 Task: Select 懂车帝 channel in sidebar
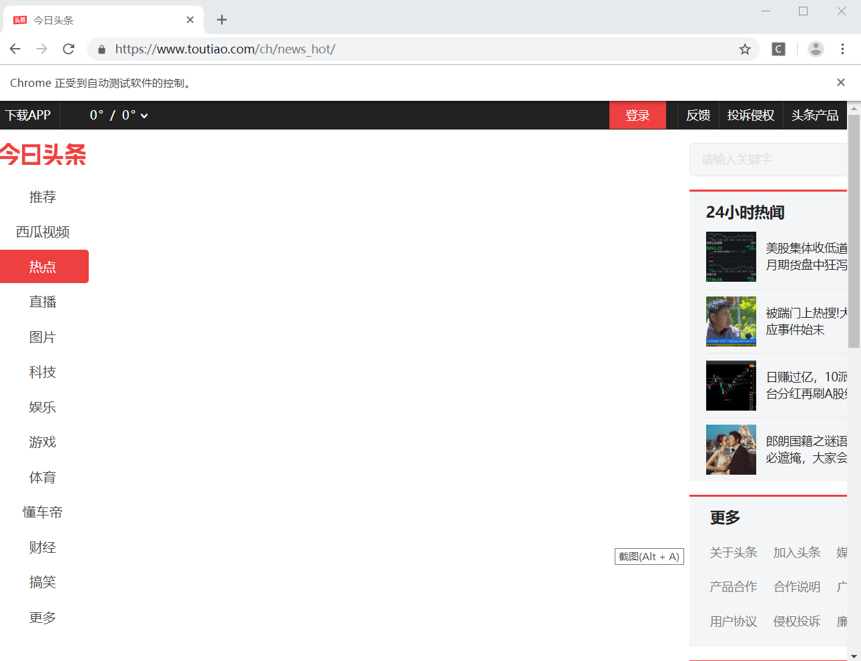coord(43,512)
